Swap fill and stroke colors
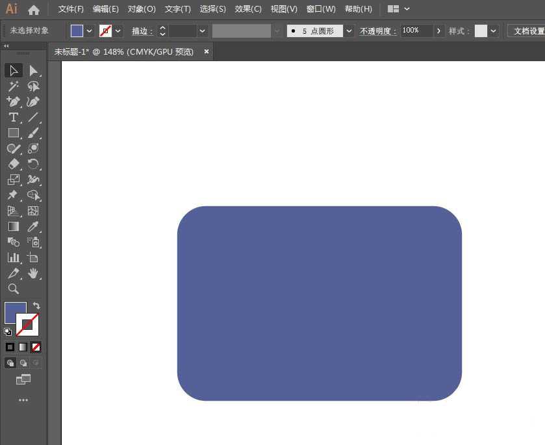545x445 pixels. click(36, 305)
